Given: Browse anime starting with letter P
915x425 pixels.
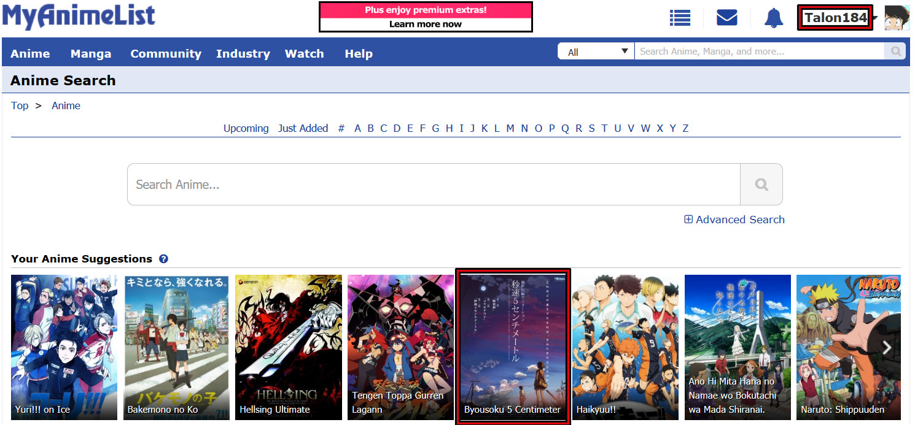Looking at the screenshot, I should point(552,128).
